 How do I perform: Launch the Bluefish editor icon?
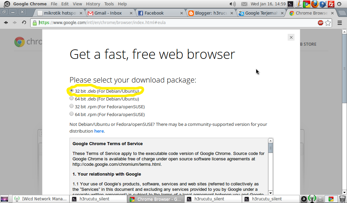[x=323, y=4]
